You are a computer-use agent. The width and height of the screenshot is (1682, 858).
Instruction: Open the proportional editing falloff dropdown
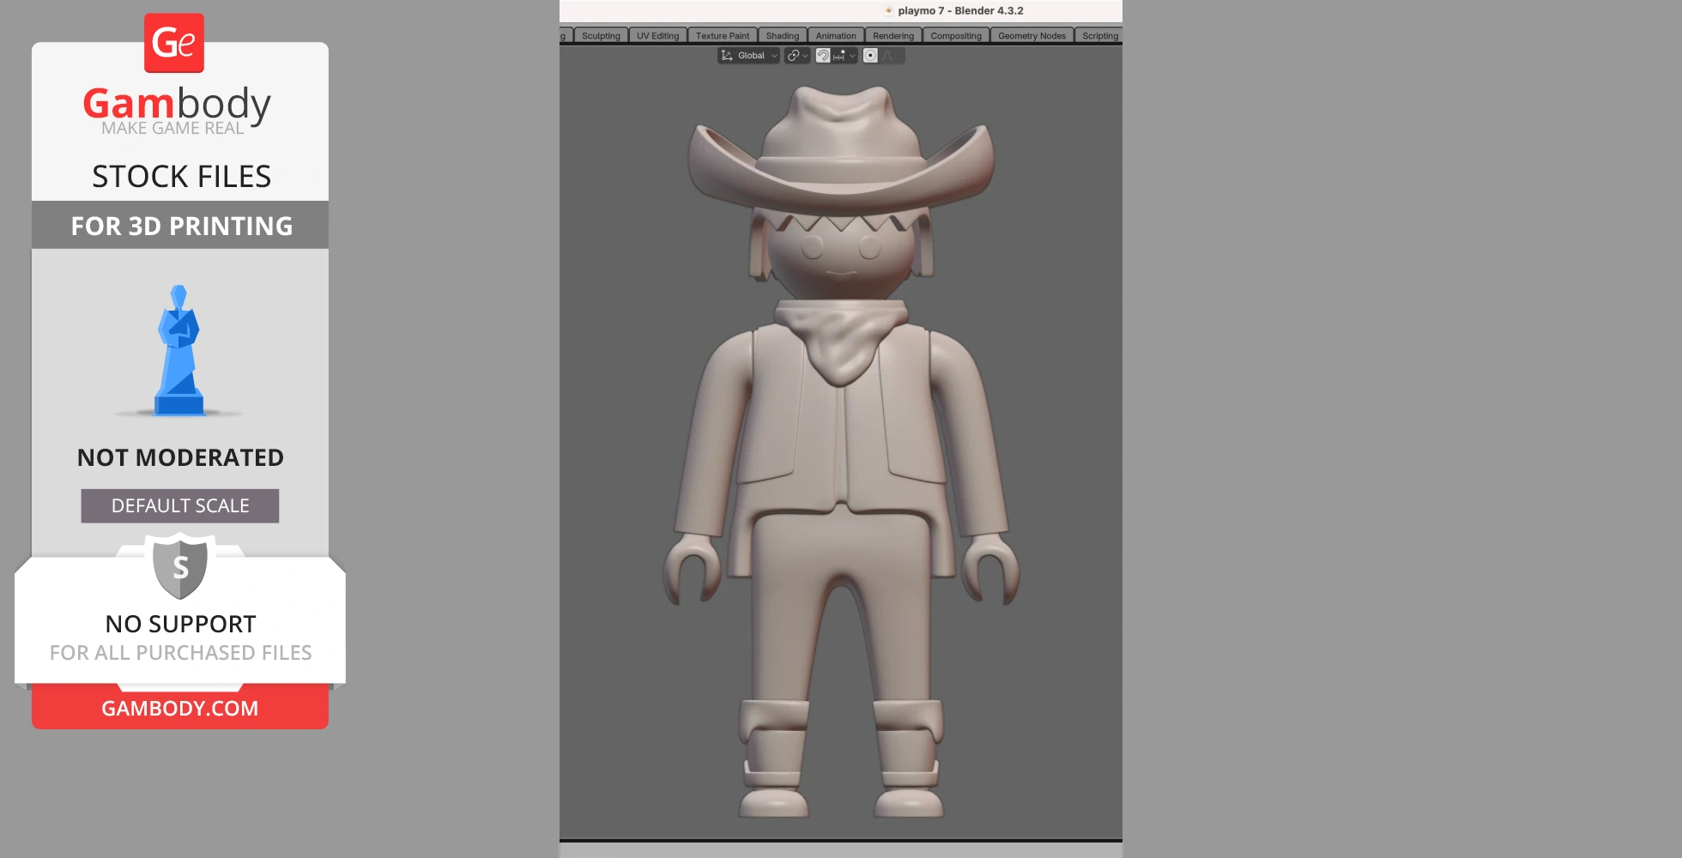[x=903, y=55]
